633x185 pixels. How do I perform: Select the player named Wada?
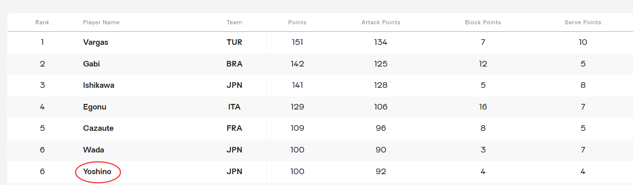94,150
